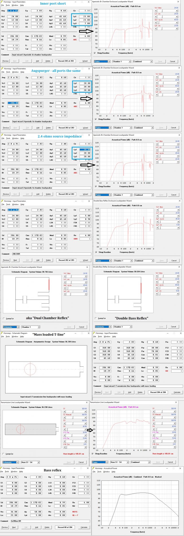Click Hornresp icon in Mass loaded T-line Schematic window

[x=2, y=333]
